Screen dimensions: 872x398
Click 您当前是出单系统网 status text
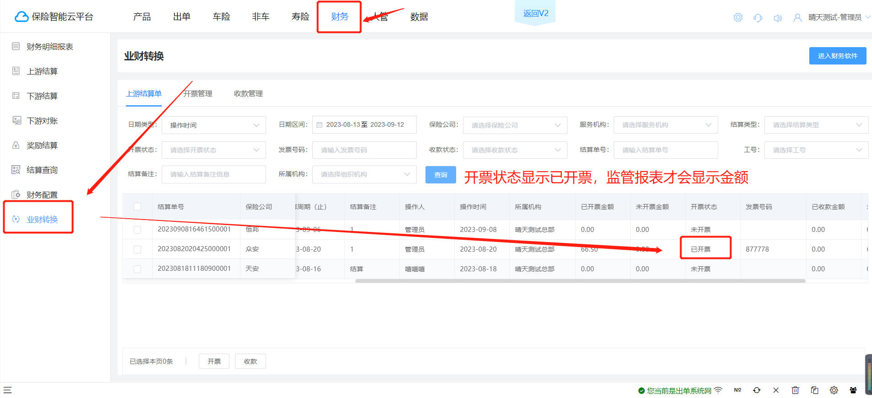679,391
